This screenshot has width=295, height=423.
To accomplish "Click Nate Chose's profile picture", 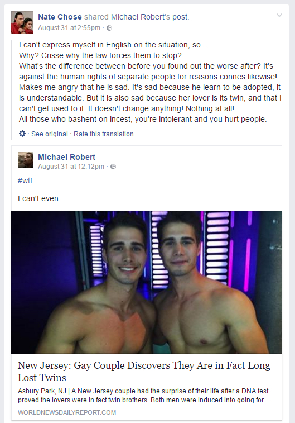I will pos(22,22).
